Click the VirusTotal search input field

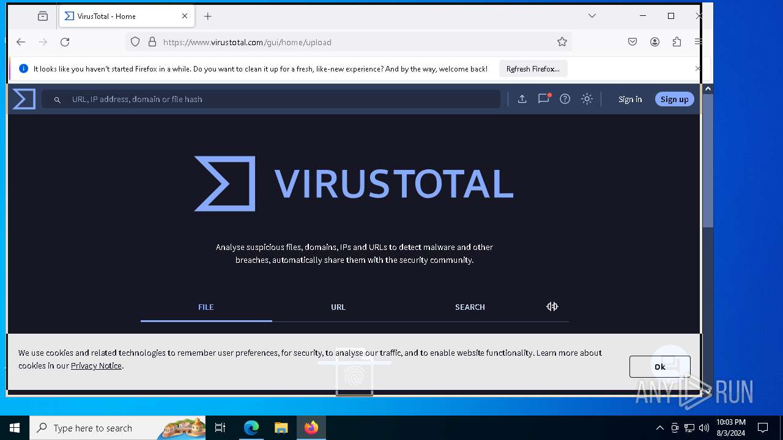pos(271,99)
